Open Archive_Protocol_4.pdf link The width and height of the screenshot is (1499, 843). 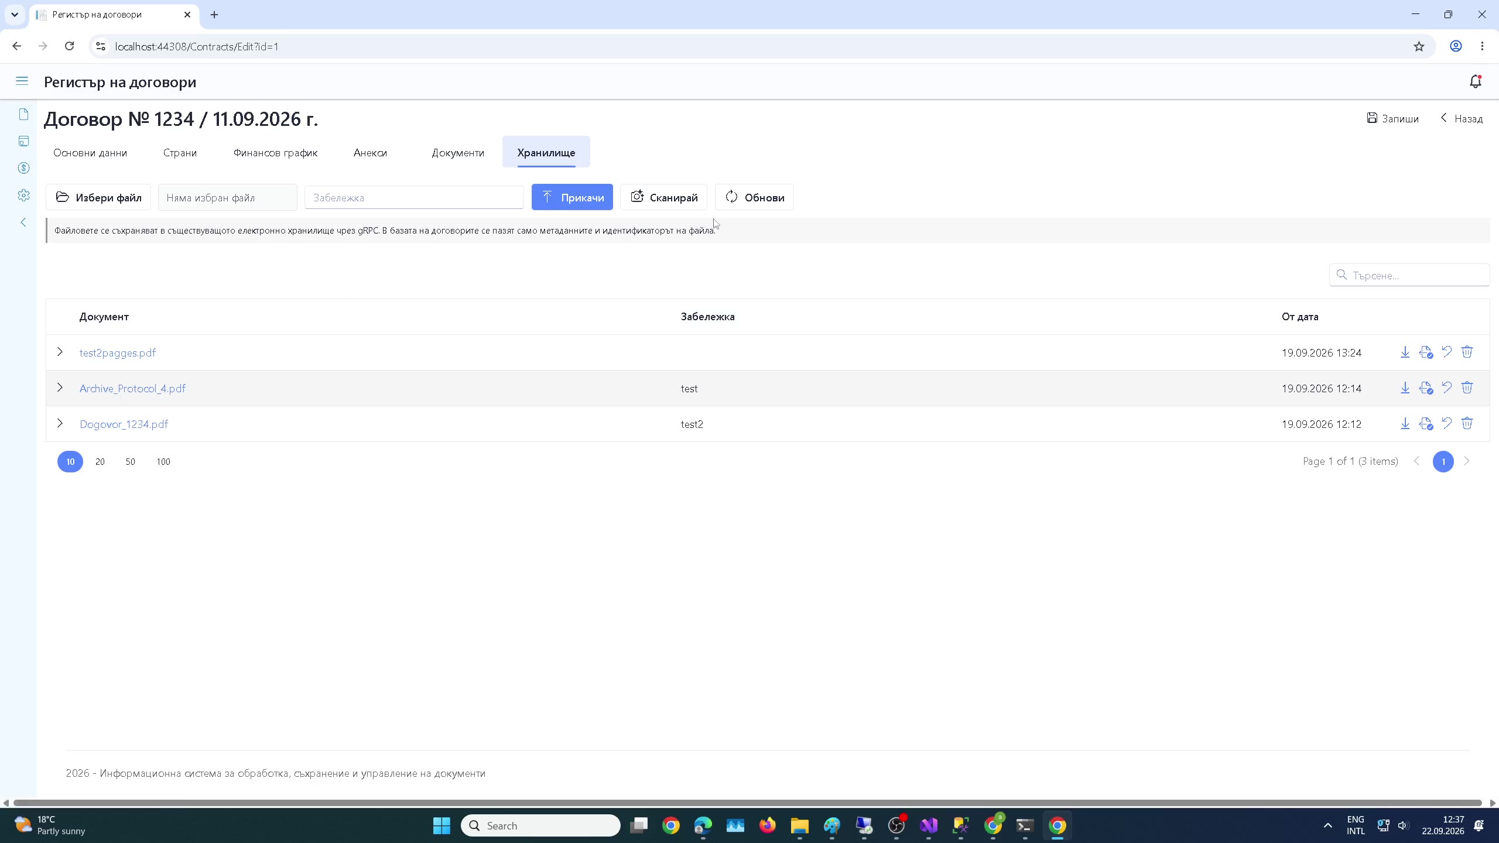(132, 388)
